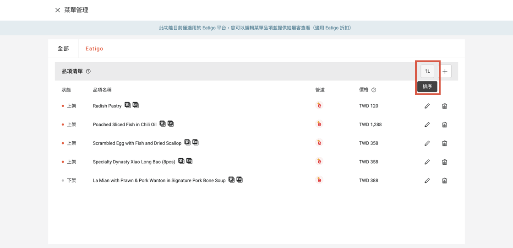
Task: Edit Specialty Dynasty Xiao Long Bao
Action: tap(427, 162)
